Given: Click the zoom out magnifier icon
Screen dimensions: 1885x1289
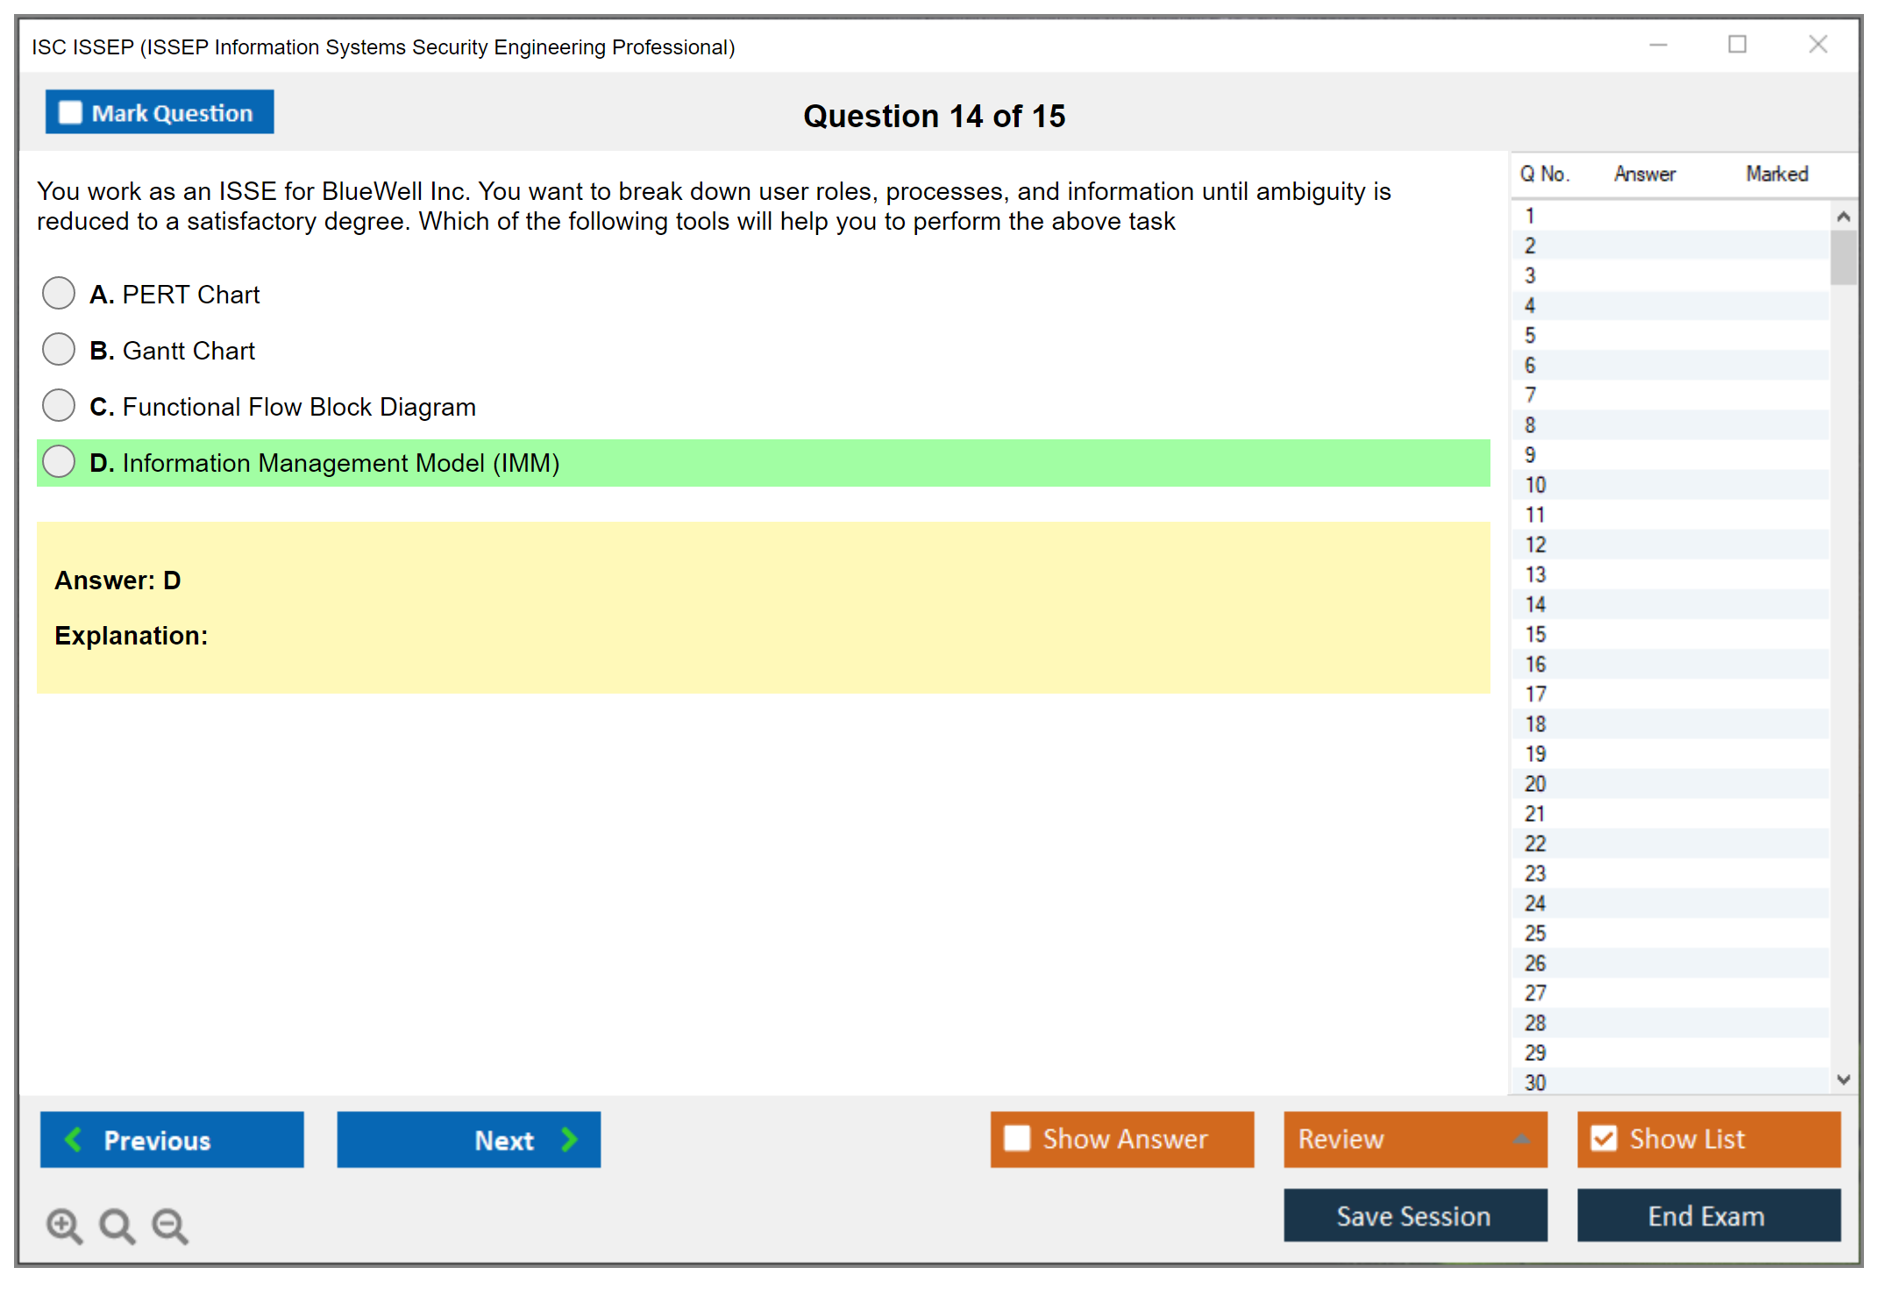Looking at the screenshot, I should point(170,1225).
